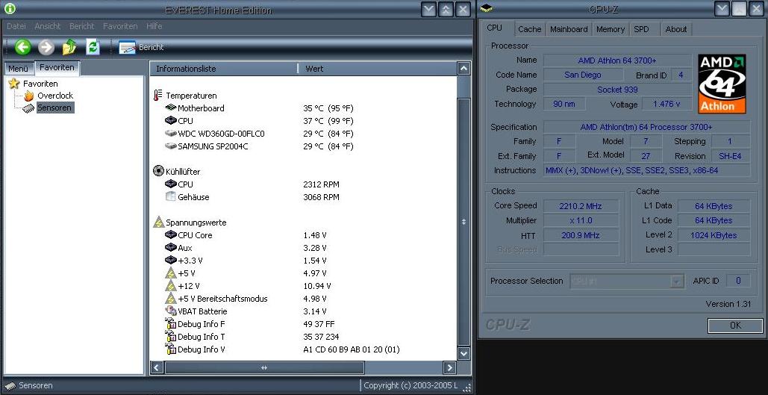Open the Bericht menu
Viewport: 768px width, 395px height.
[x=82, y=26]
